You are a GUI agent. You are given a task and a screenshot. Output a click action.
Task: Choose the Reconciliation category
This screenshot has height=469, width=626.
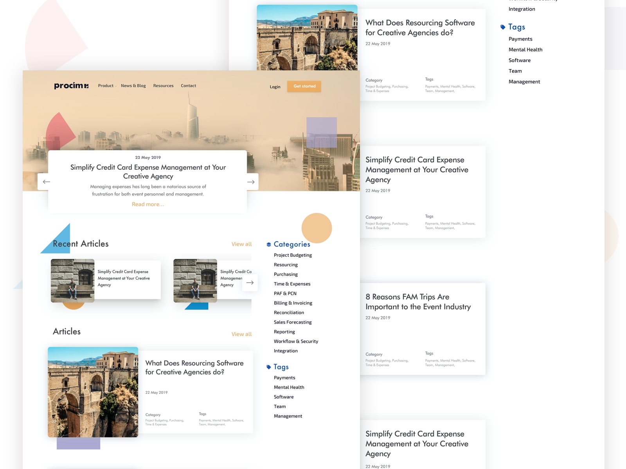pyautogui.click(x=289, y=313)
